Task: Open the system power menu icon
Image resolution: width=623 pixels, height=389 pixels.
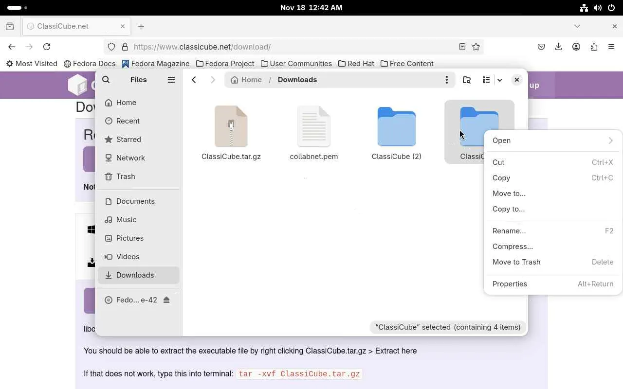Action: [x=611, y=8]
